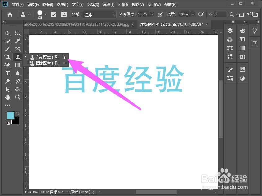262x196 pixels.
Task: Open the 文件(F) menu
Action: pyautogui.click(x=18, y=5)
